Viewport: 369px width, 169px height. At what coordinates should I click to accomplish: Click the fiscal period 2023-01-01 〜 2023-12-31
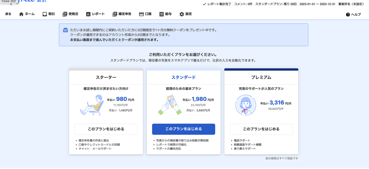317,4
